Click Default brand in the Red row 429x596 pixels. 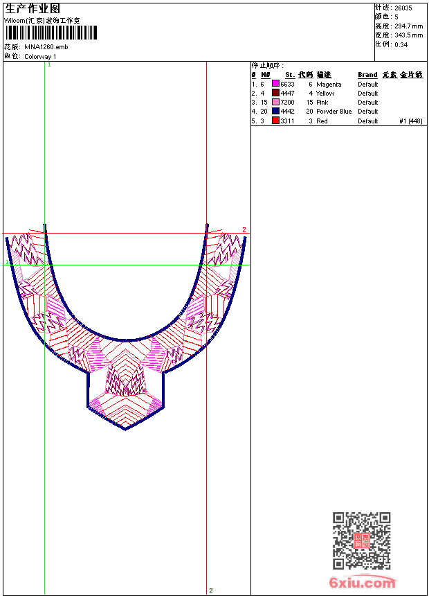coord(368,121)
